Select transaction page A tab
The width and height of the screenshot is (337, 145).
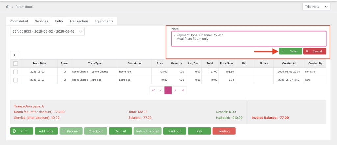(x=14, y=55)
